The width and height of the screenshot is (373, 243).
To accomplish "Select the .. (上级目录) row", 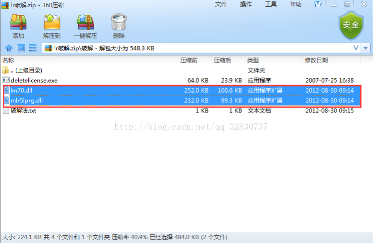I will point(181,70).
